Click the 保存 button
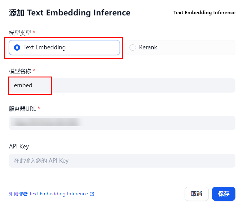The height and width of the screenshot is (208, 241). (x=224, y=194)
